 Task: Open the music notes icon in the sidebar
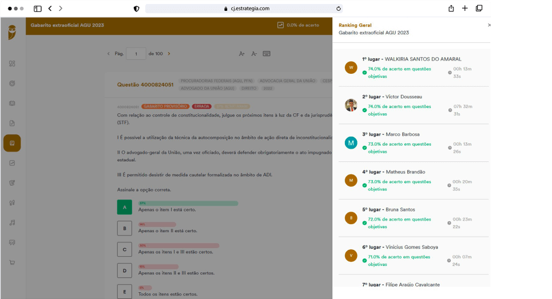[x=12, y=222]
